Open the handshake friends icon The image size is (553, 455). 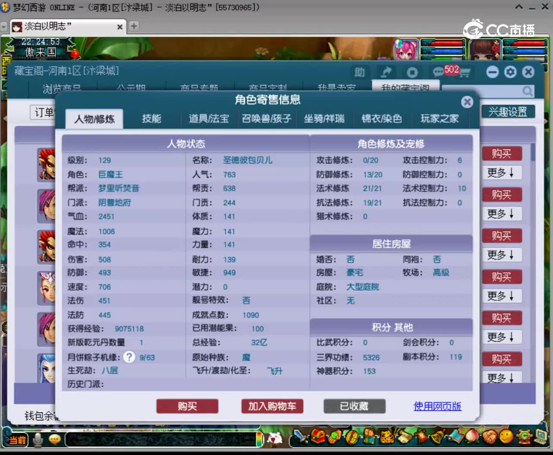point(489,437)
